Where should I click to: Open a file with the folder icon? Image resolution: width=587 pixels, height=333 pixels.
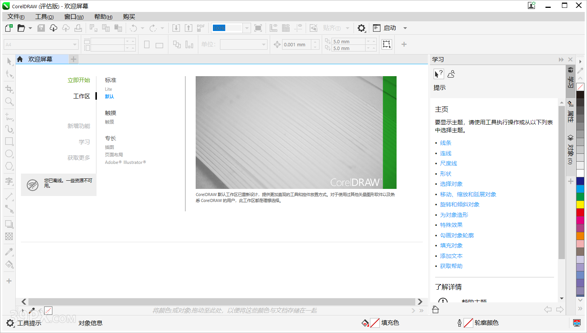[x=21, y=28]
